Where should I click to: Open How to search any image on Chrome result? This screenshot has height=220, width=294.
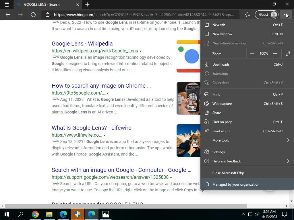[x=101, y=86]
